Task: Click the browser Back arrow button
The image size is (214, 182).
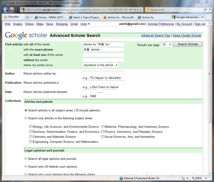Action: [x=5, y=10]
